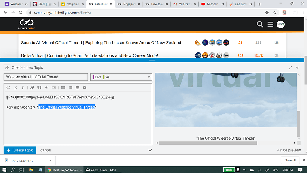Screen dimensions: 307x173
Task: Apply italic formatting in editor toolbar
Action: tap(23, 88)
